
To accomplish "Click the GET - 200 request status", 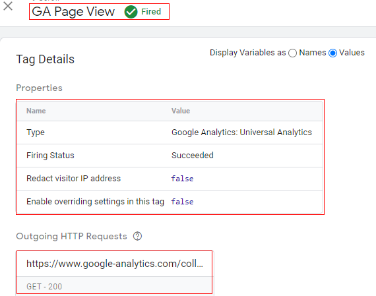I will pyautogui.click(x=44, y=286).
